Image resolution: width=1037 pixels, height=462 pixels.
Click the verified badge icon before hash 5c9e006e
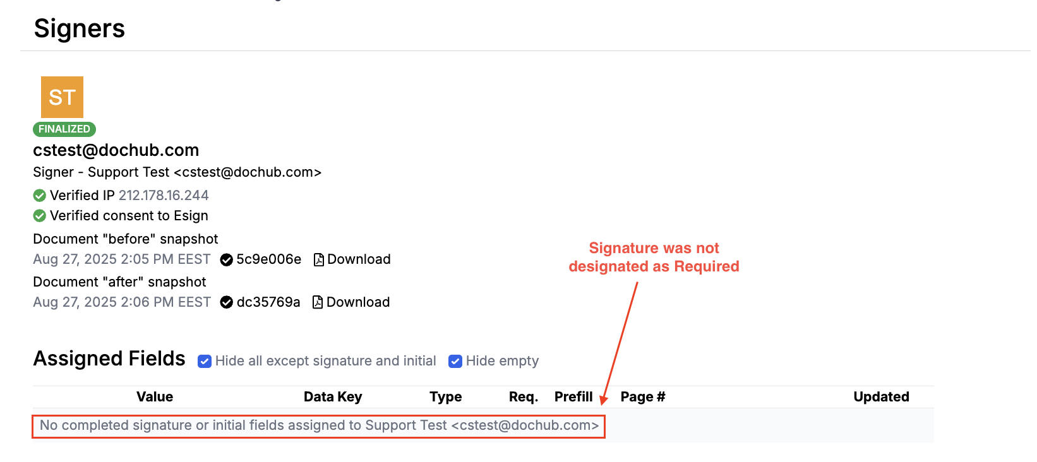click(x=226, y=259)
